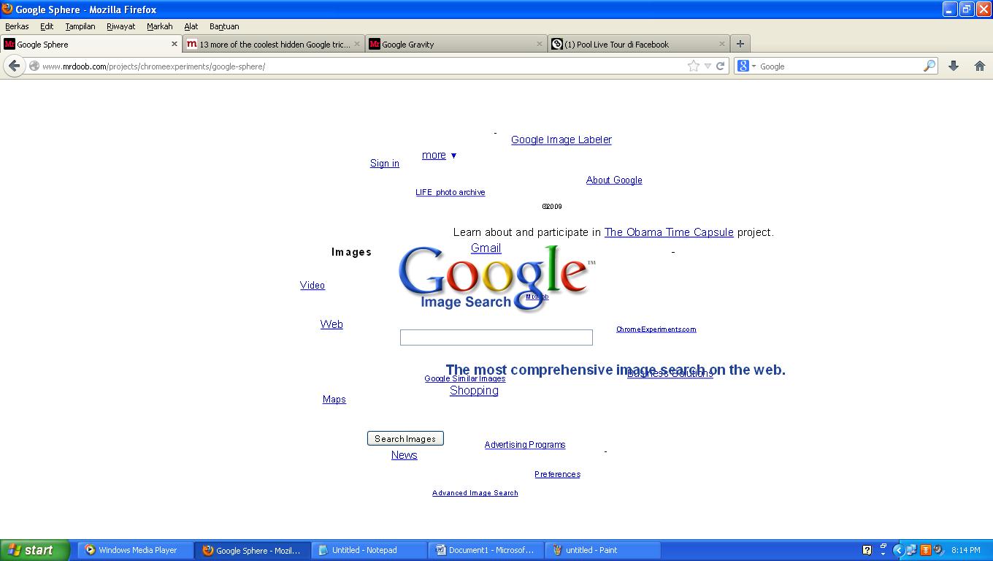The height and width of the screenshot is (561, 993).
Task: Open the ChromeExperiments.com link
Action: pos(656,329)
